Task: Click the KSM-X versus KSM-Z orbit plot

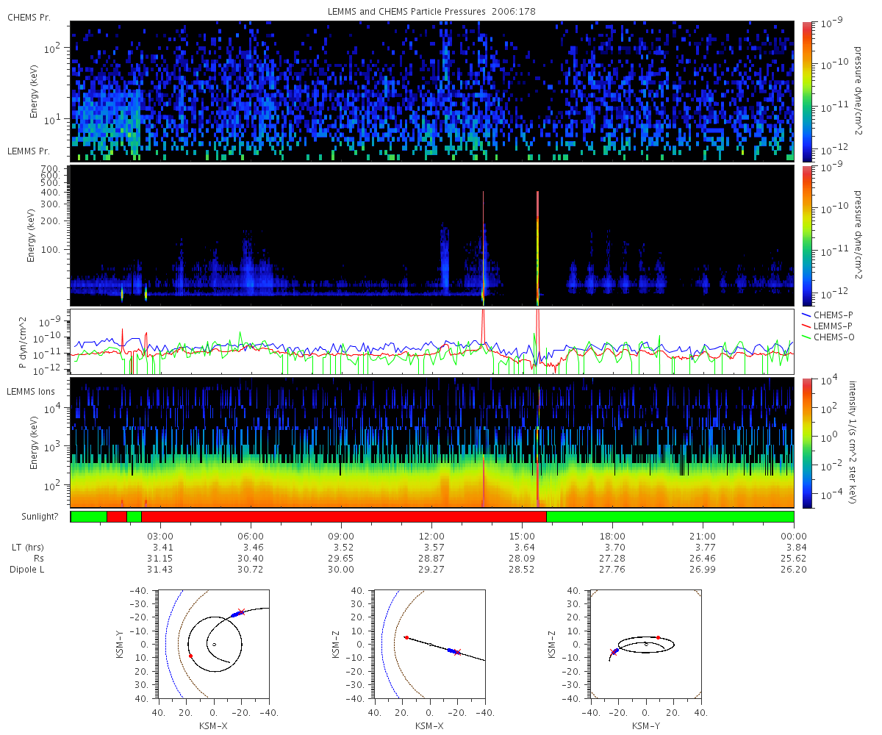Action: coord(429,644)
